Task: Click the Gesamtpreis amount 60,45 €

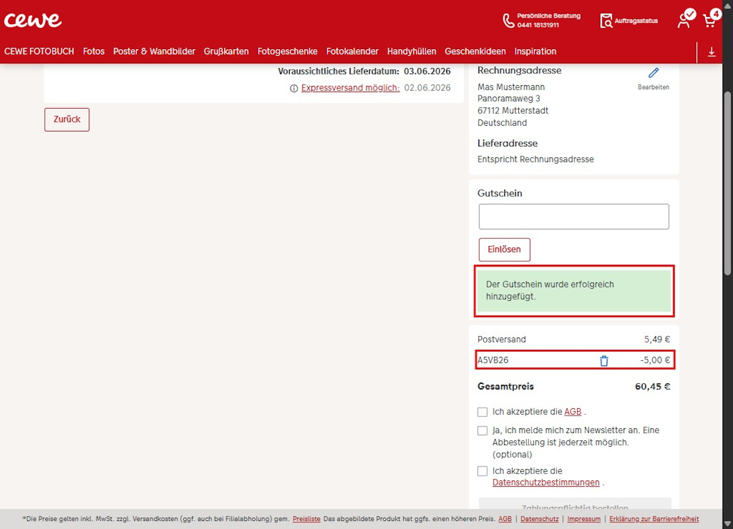Action: tap(653, 387)
